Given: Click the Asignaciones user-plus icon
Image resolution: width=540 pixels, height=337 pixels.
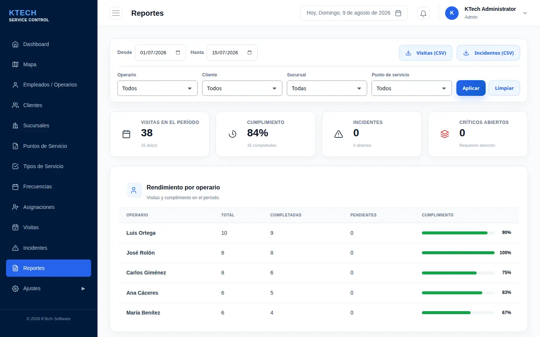Looking at the screenshot, I should click(x=15, y=207).
